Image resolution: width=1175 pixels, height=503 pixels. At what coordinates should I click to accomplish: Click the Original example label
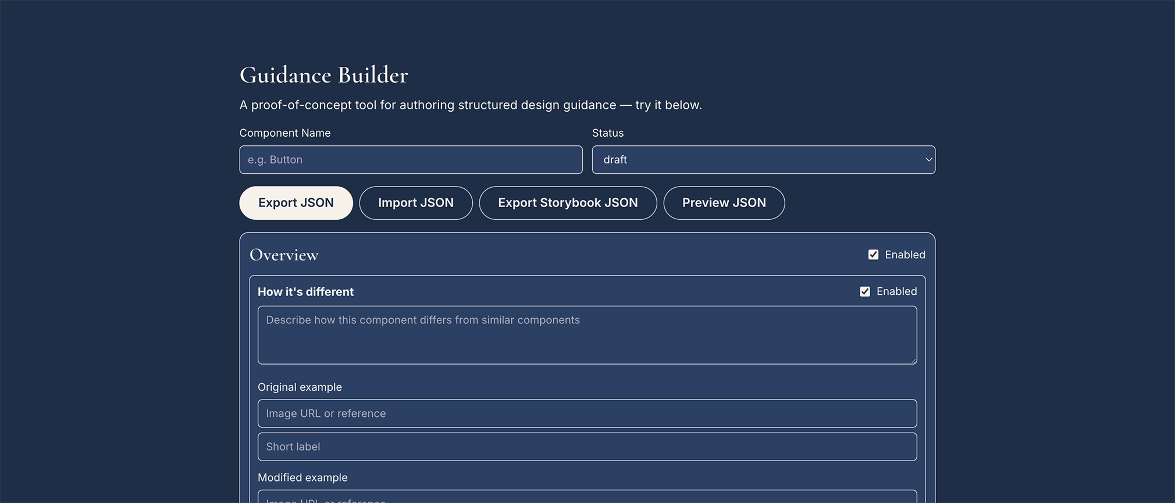(300, 387)
